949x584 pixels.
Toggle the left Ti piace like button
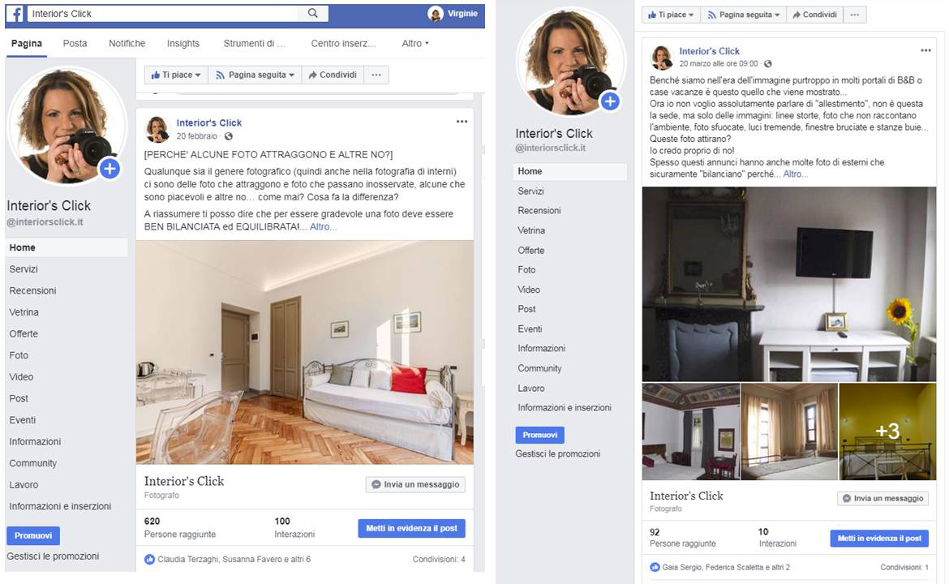coord(176,75)
